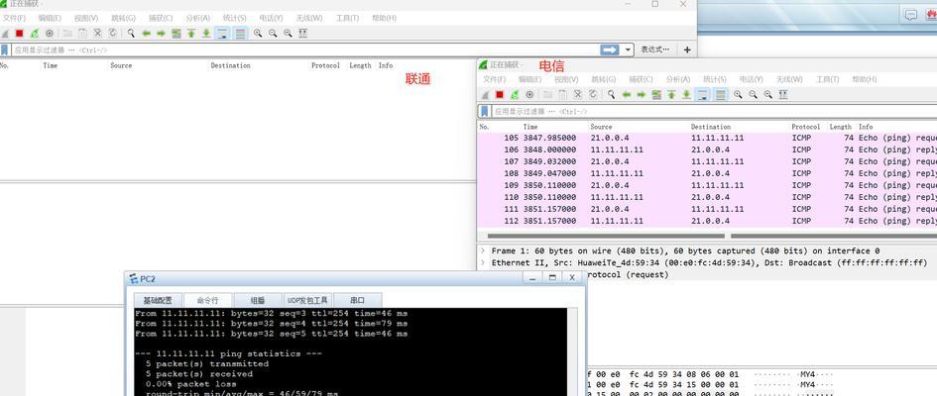Jump to last packet in empty Wireshark window
Image resolution: width=937 pixels, height=396 pixels.
point(206,34)
